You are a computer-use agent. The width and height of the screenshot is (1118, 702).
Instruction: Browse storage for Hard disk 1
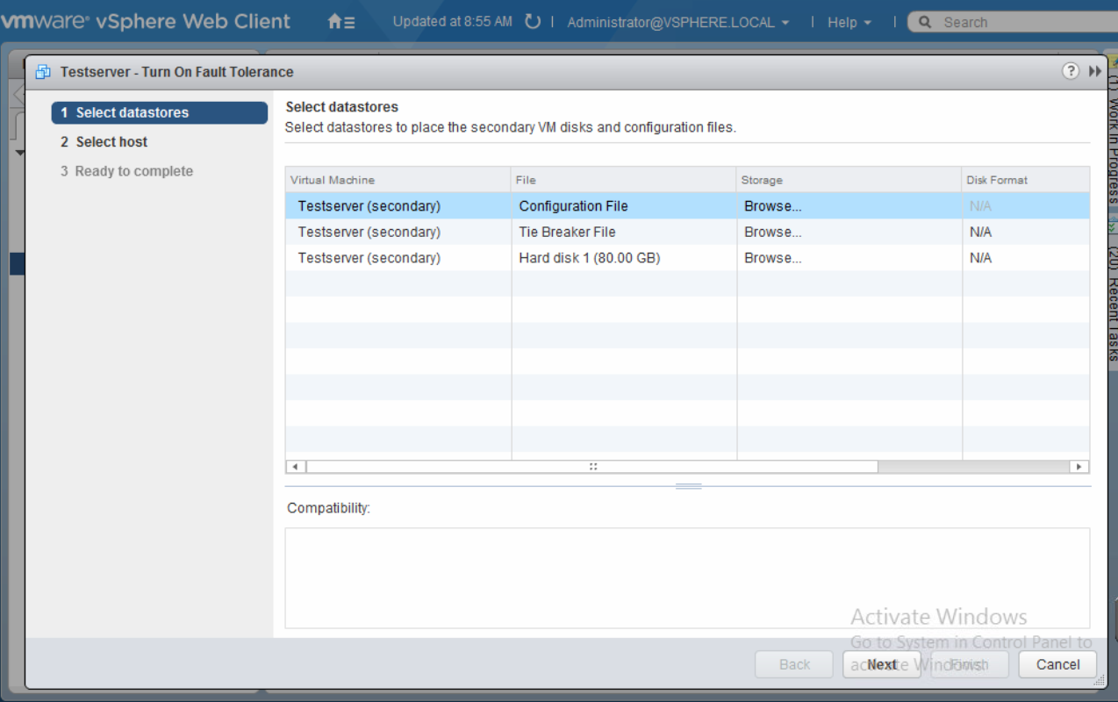pos(773,258)
